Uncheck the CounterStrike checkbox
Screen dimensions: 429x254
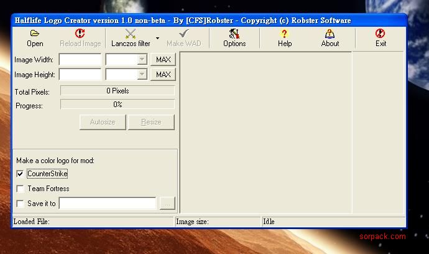click(21, 174)
